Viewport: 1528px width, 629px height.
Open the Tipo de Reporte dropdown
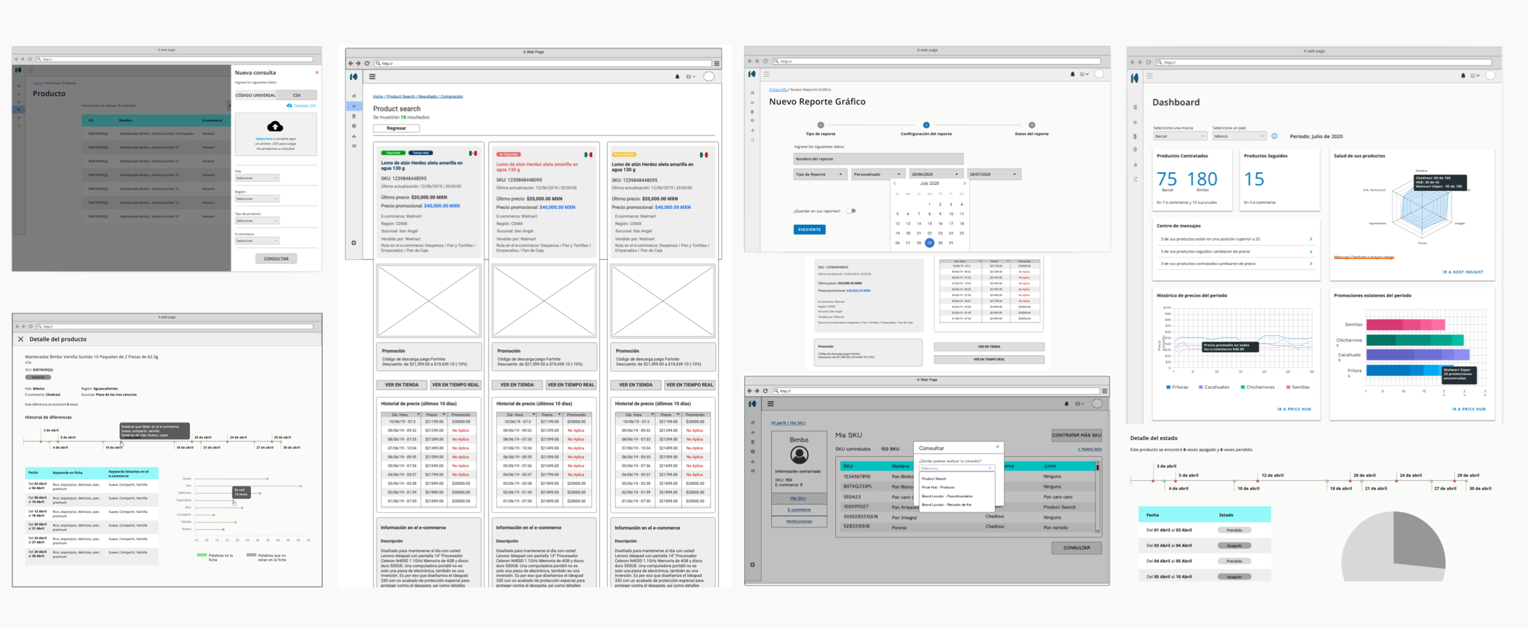coord(820,174)
